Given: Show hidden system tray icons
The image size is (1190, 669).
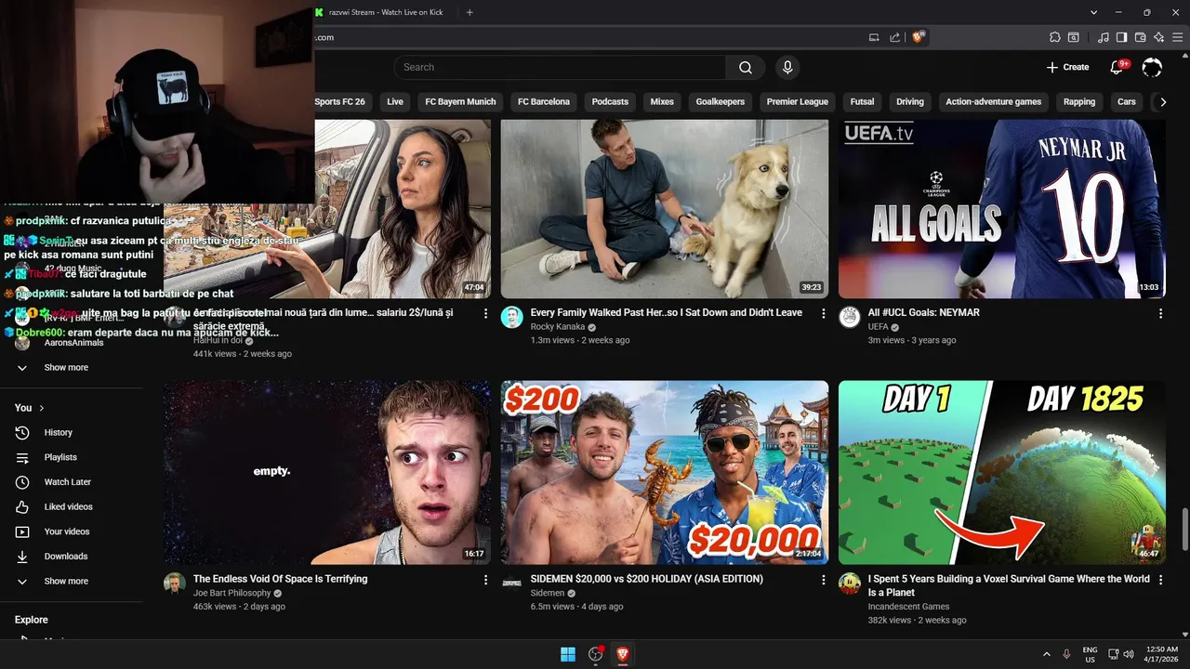Looking at the screenshot, I should (1046, 654).
